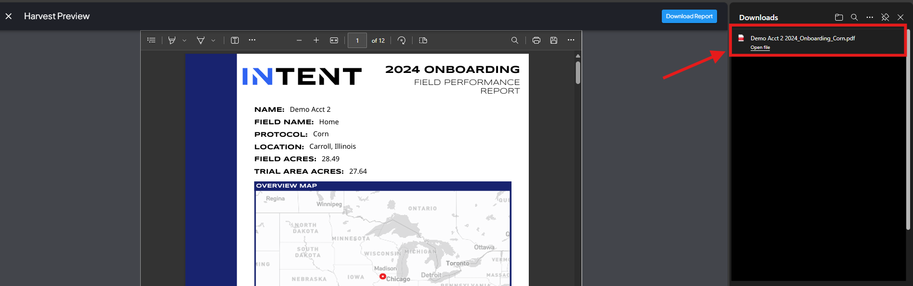Print the PDF report

tap(536, 40)
